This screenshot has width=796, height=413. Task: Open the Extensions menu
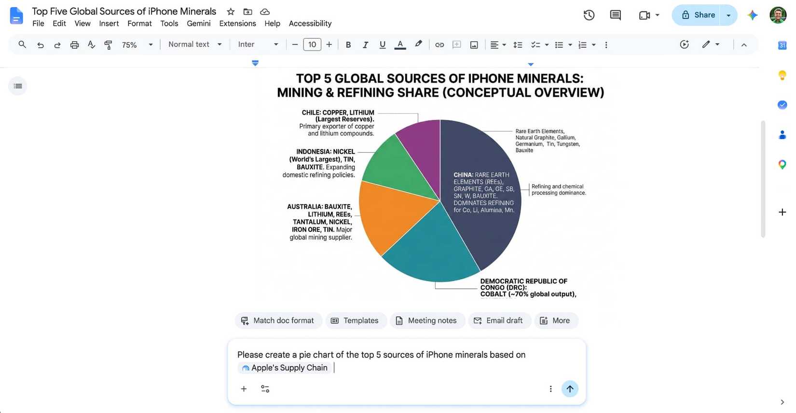click(237, 23)
